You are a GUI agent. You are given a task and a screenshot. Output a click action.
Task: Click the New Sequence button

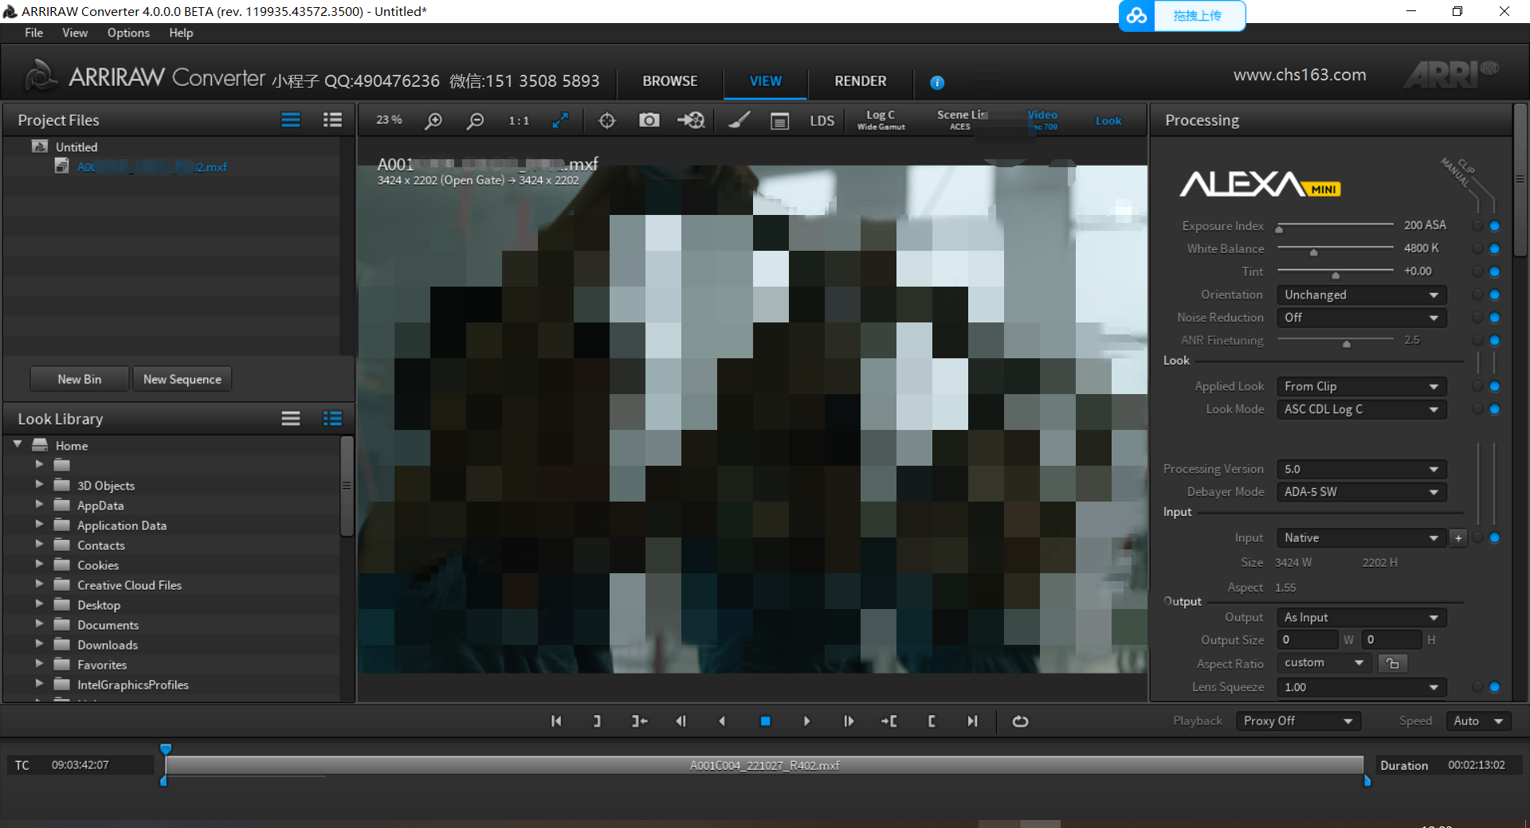click(x=182, y=379)
